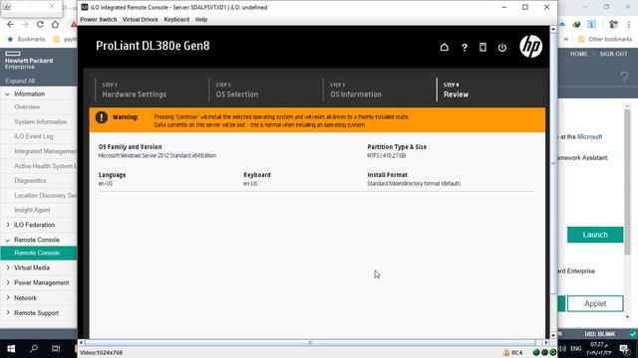
Task: Click the browser back arrow
Action: pyautogui.click(x=10, y=24)
